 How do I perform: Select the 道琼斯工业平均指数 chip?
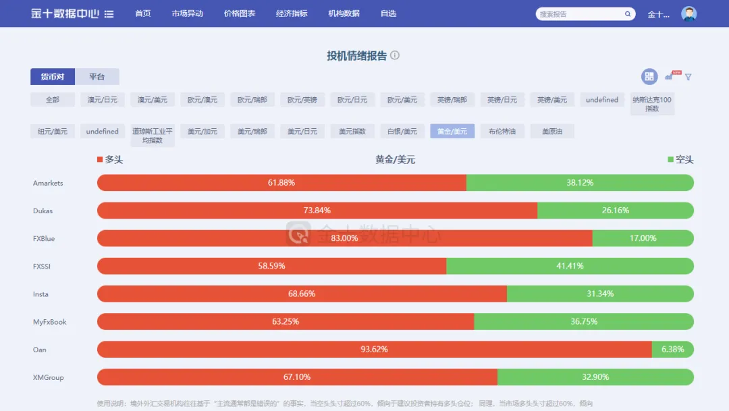(153, 135)
